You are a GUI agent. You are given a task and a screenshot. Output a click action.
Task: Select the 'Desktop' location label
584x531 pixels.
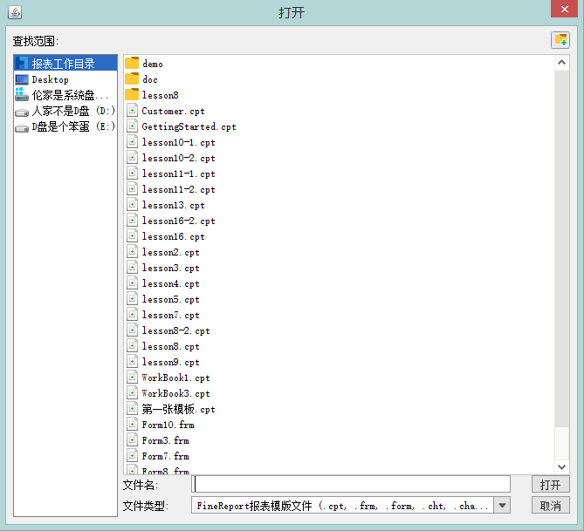51,79
